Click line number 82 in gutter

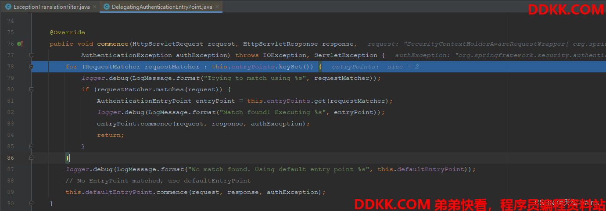click(11, 112)
